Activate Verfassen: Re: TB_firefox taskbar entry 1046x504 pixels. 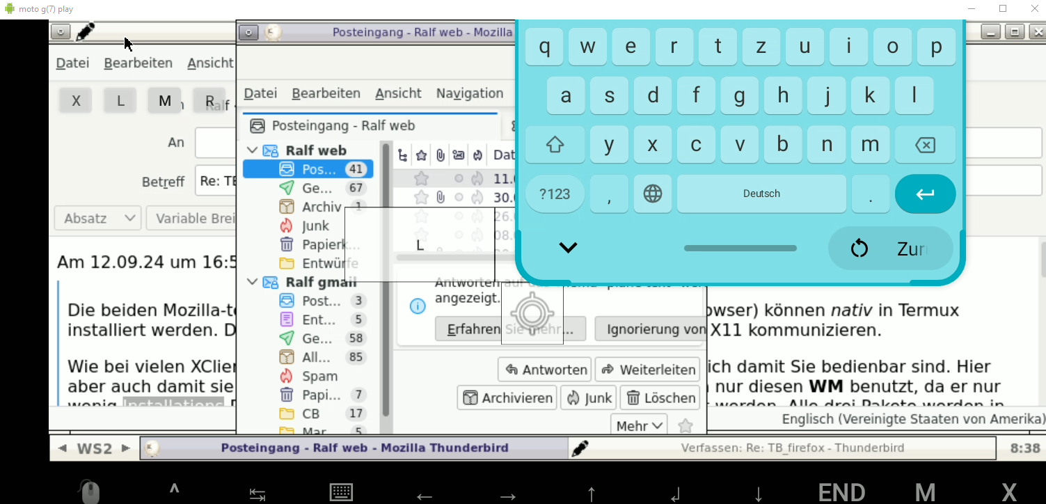coord(783,448)
